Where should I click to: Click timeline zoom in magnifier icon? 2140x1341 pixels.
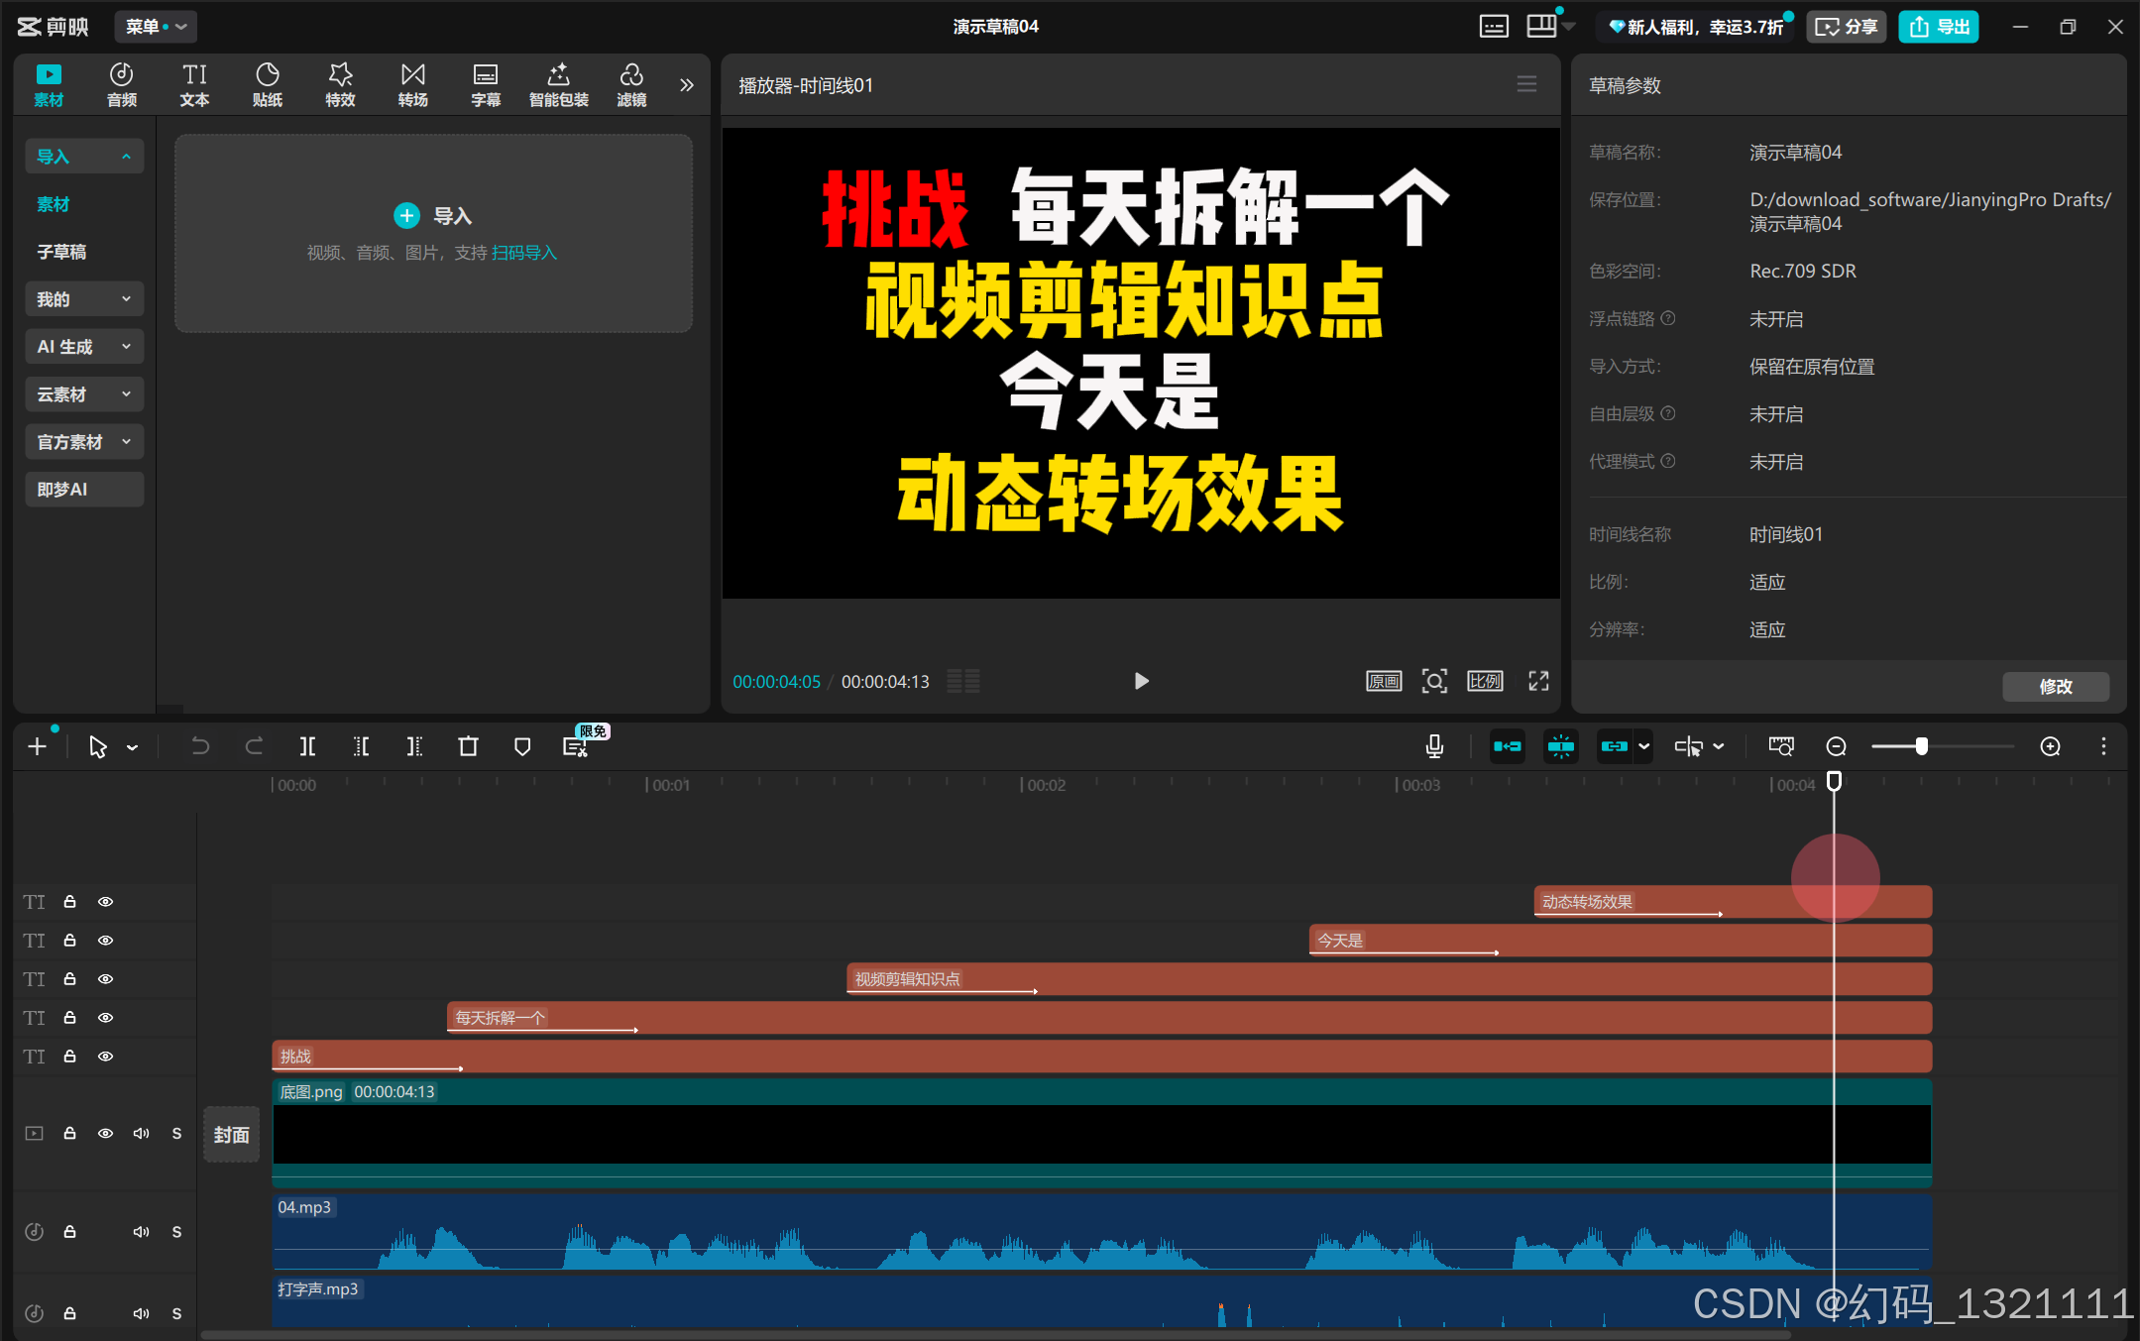tap(2050, 746)
